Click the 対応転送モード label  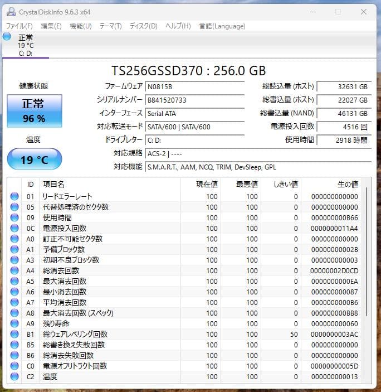tap(120, 126)
